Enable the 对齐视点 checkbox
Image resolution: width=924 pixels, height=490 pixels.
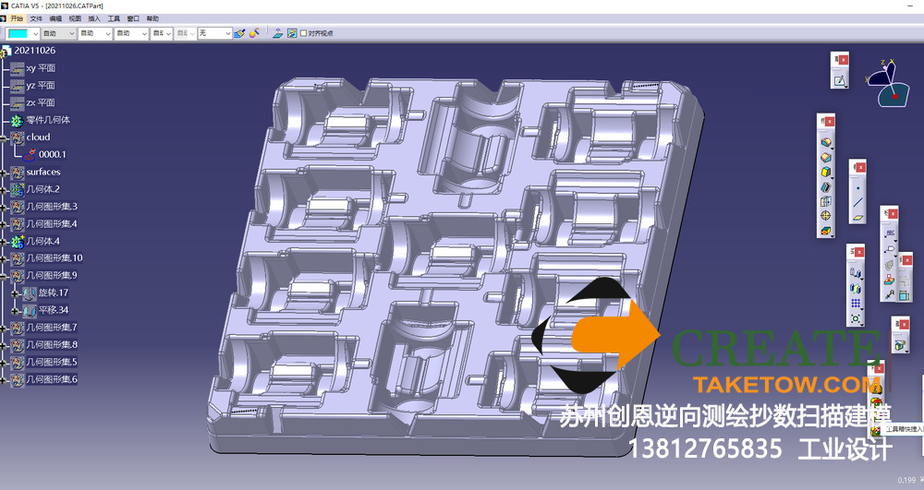click(x=303, y=33)
